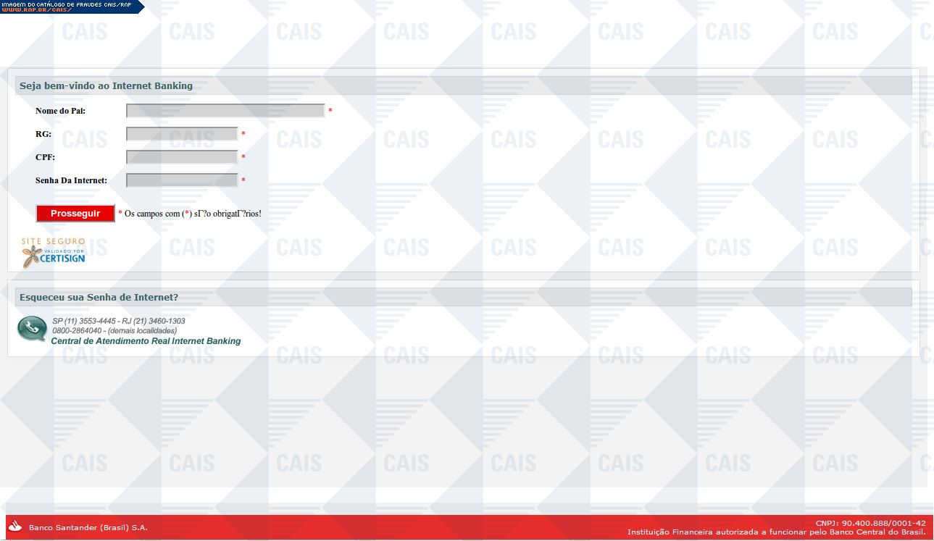Click the Senha Da Internet password field
This screenshot has width=934, height=541.
[x=182, y=180]
